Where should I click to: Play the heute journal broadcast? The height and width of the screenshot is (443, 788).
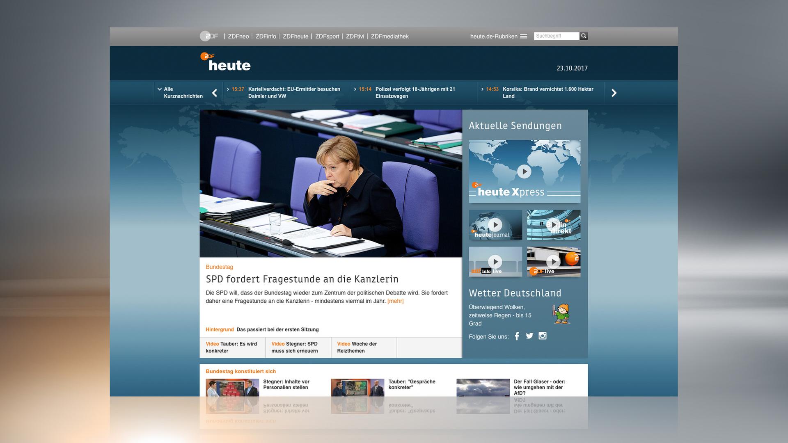click(x=495, y=225)
